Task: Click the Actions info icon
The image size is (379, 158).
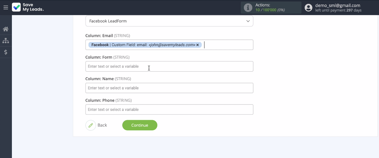Action: [x=248, y=7]
